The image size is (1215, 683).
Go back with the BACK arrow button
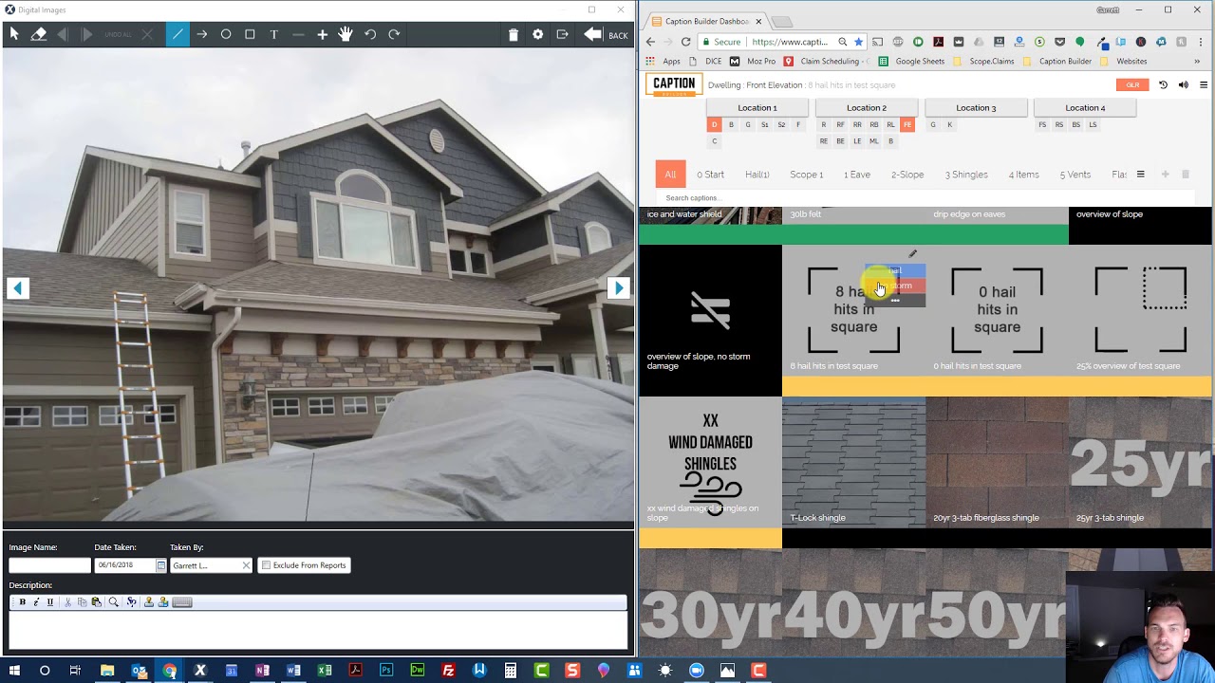(x=606, y=35)
